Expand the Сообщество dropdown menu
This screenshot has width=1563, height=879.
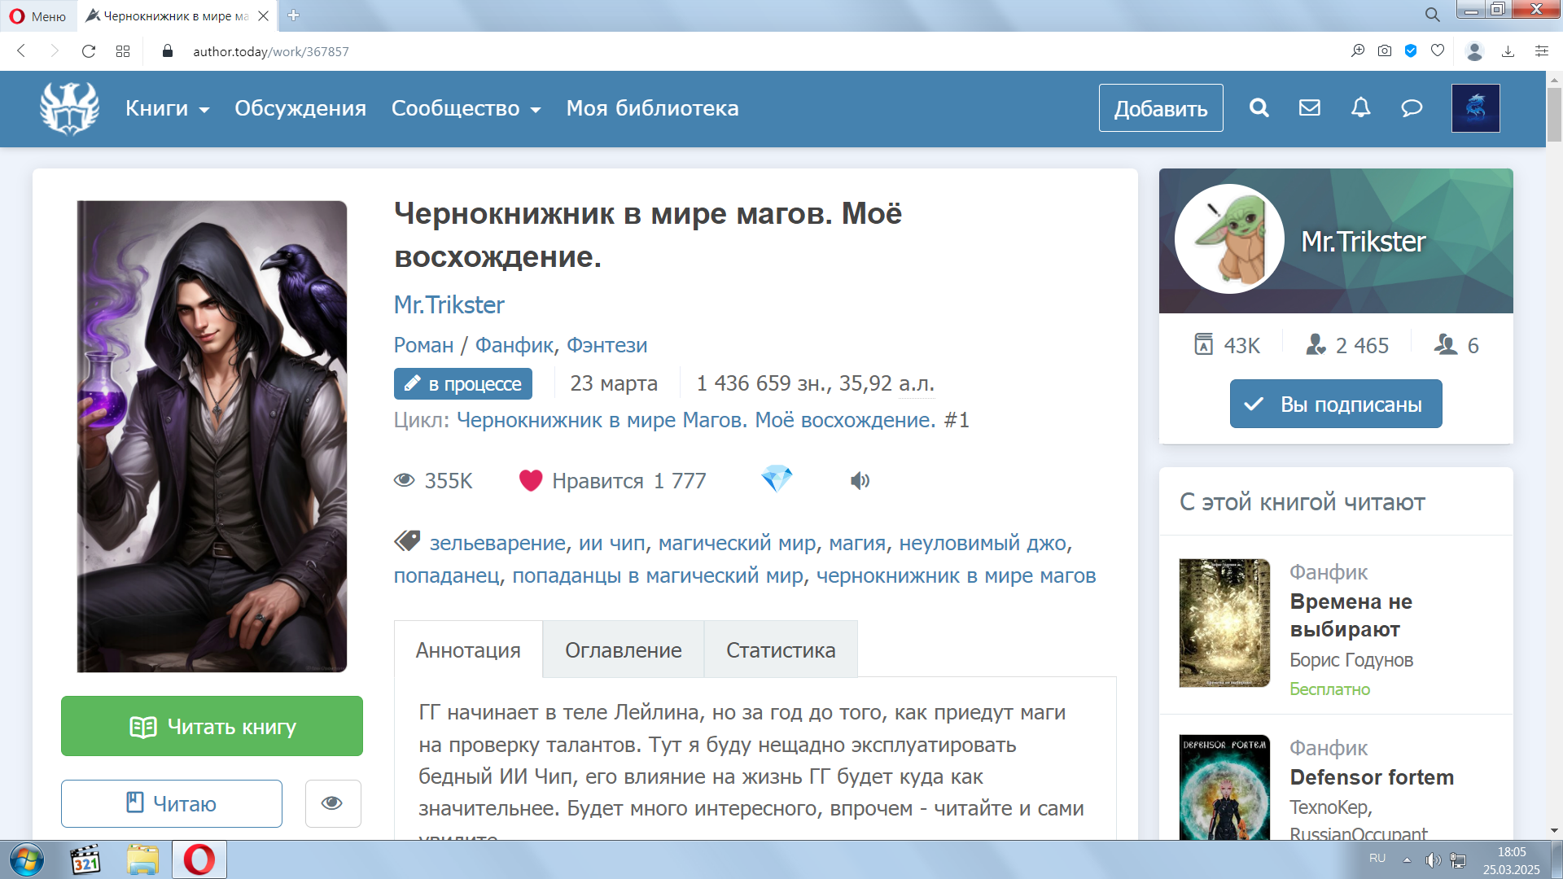coord(466,108)
